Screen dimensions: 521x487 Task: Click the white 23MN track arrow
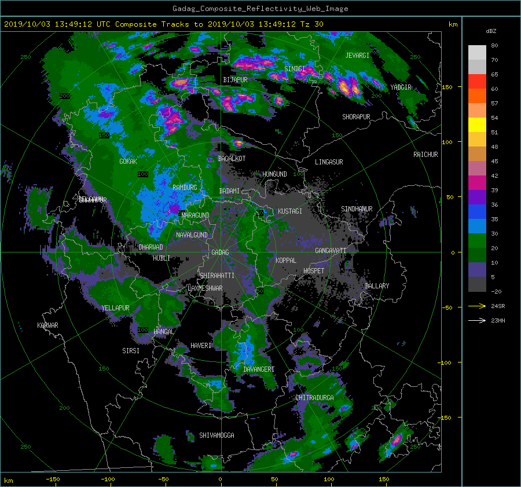[x=477, y=320]
